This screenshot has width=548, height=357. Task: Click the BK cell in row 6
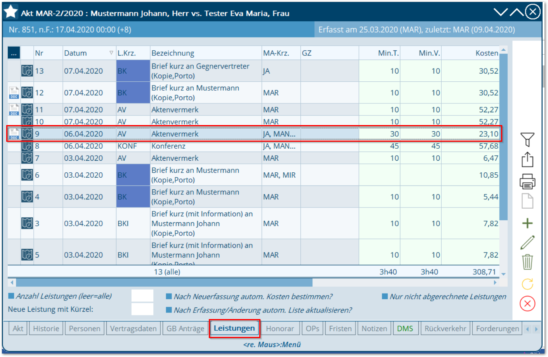point(133,175)
